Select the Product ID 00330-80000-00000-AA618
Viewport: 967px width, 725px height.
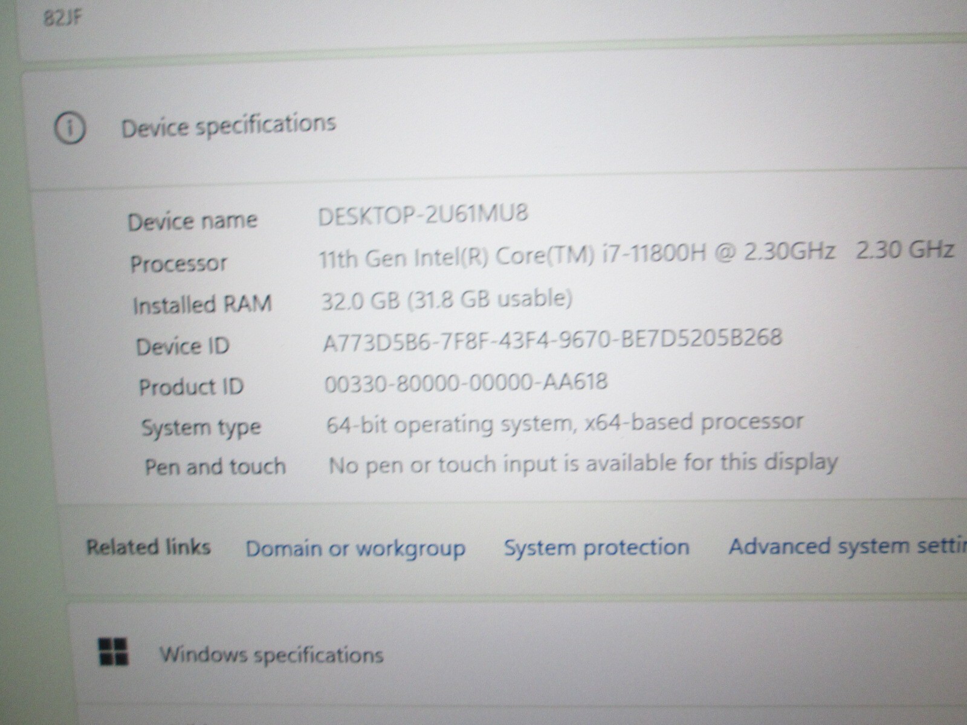point(466,383)
